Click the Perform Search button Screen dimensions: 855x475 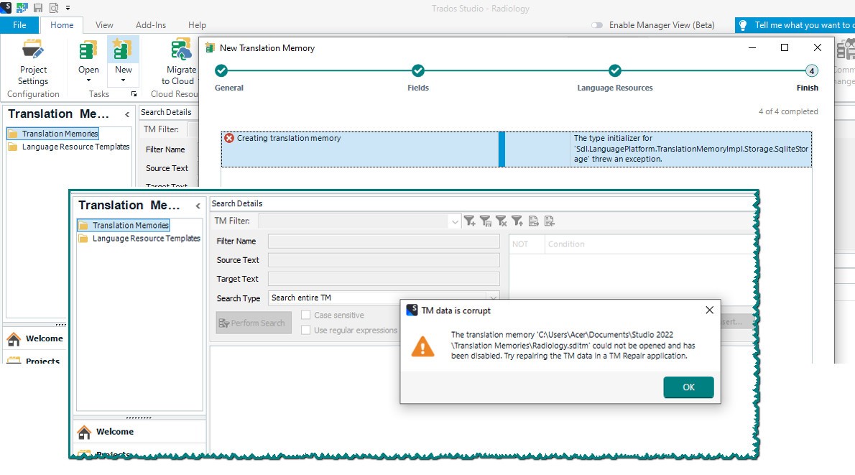pos(254,323)
